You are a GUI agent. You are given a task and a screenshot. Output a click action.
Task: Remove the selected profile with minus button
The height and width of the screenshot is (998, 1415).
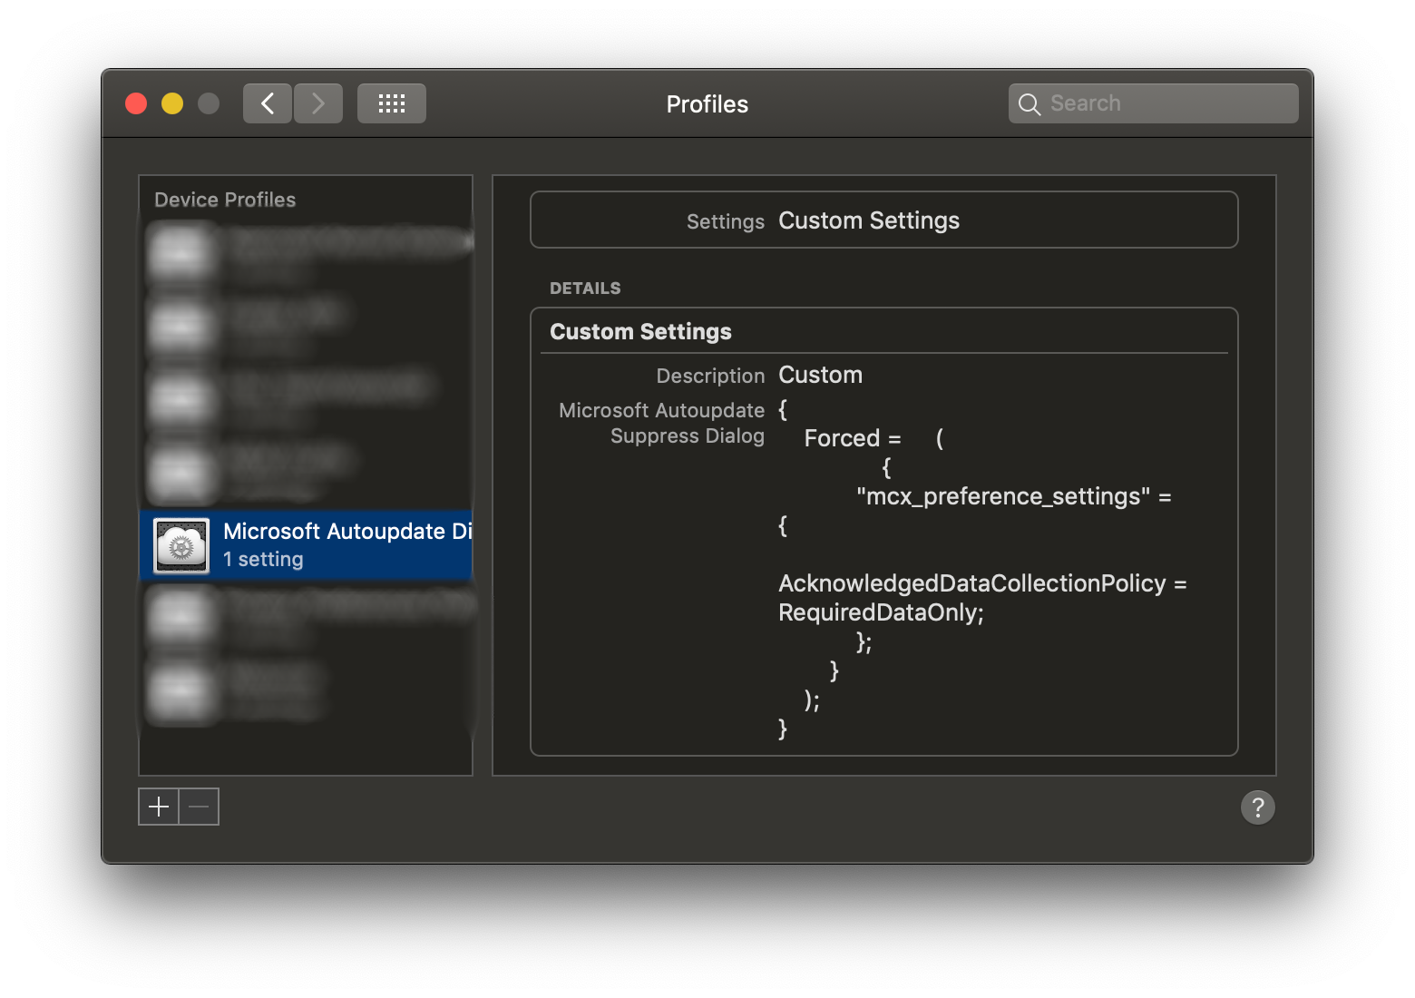[x=200, y=807]
